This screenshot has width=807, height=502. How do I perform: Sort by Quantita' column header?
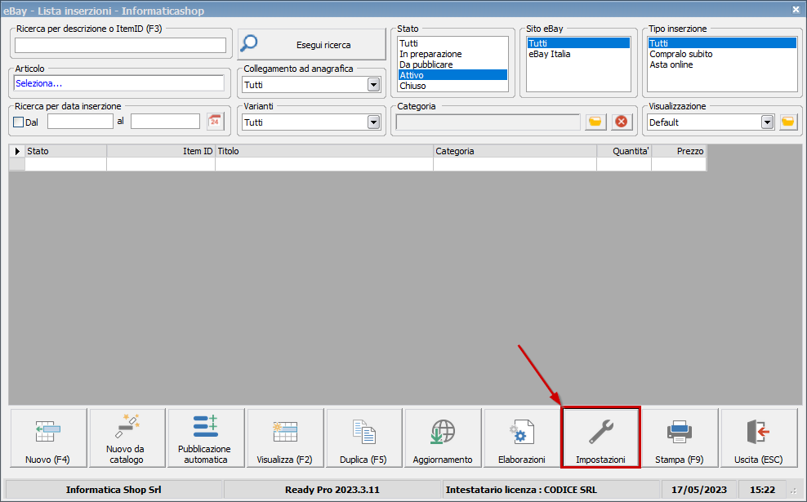[624, 151]
